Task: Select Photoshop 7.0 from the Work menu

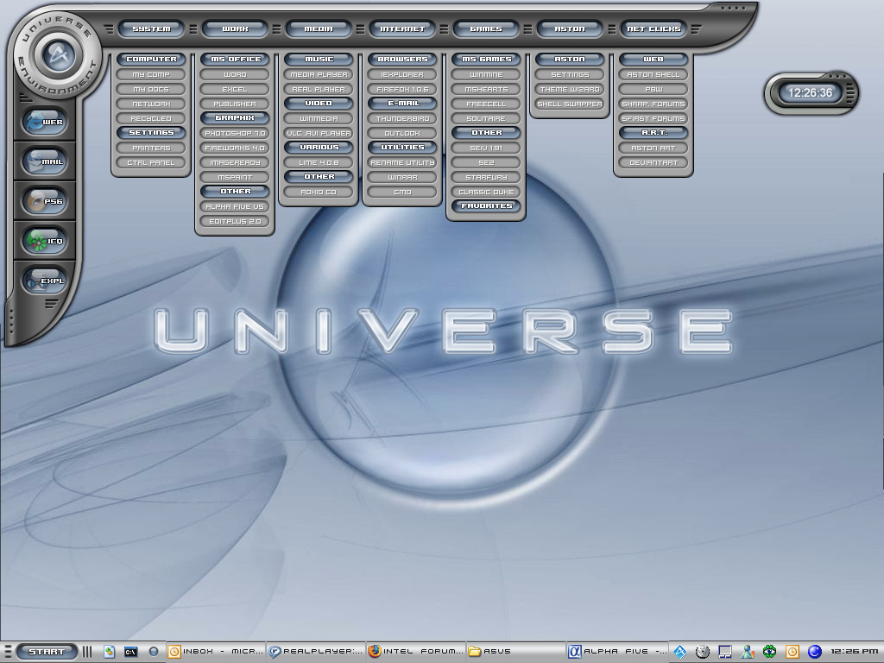Action: (235, 134)
